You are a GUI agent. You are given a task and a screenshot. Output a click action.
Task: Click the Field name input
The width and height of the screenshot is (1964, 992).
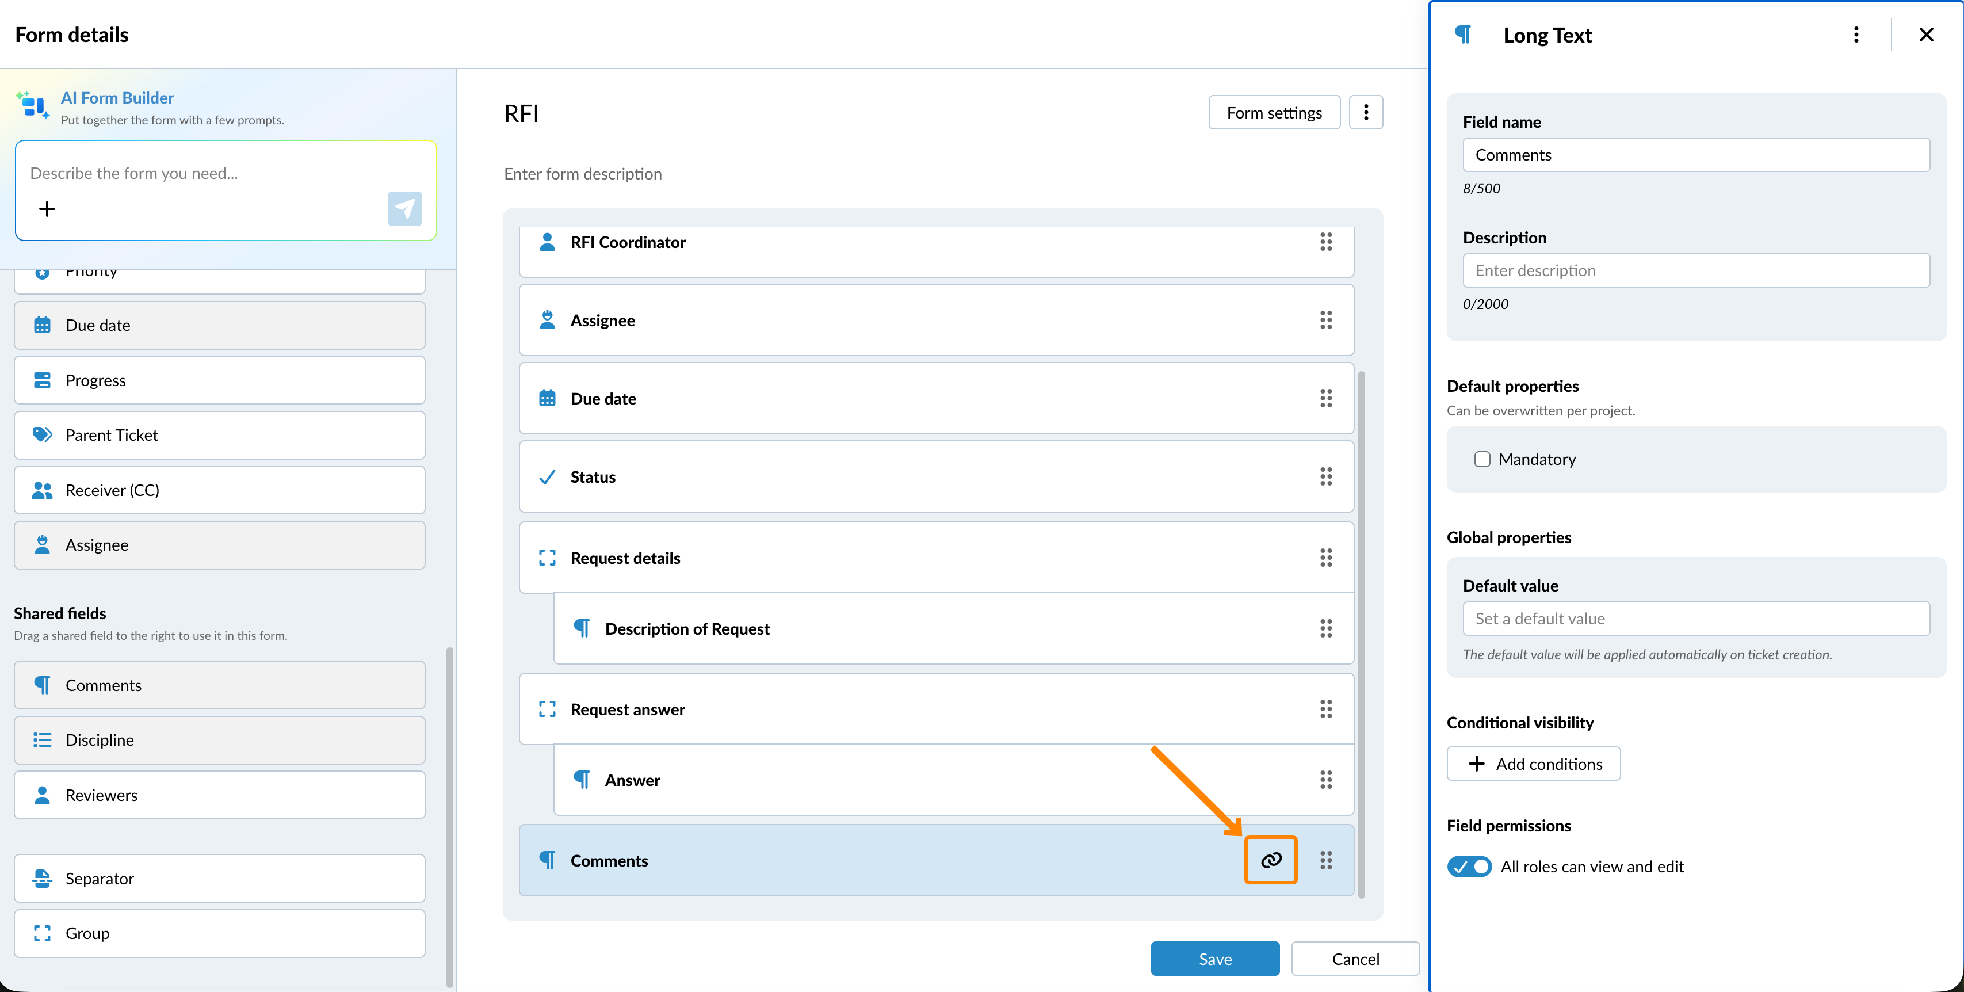tap(1695, 155)
